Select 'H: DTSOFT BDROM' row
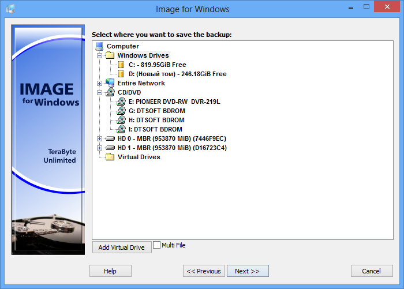This screenshot has height=289, width=404. [156, 121]
